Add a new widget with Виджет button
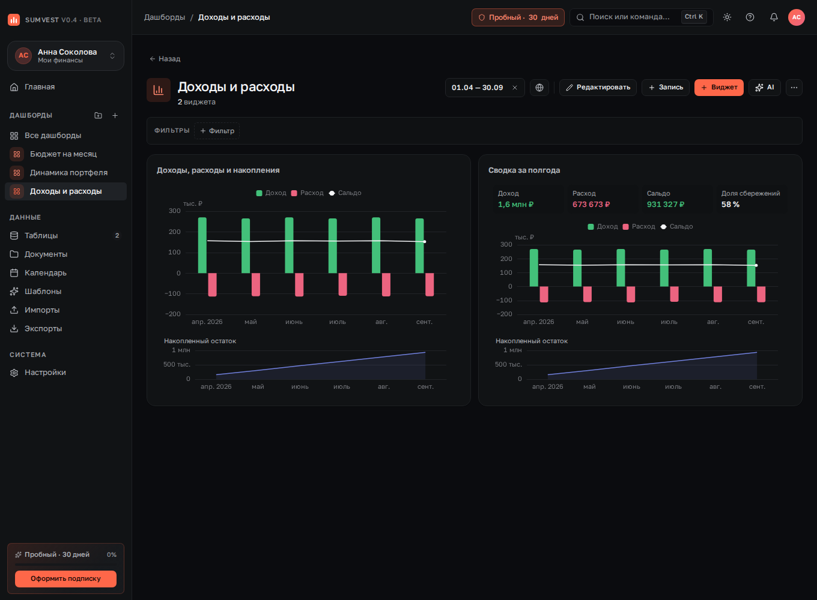 (x=719, y=88)
